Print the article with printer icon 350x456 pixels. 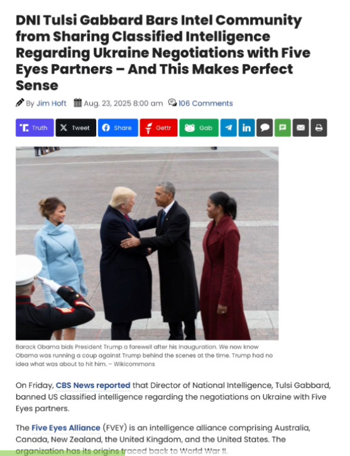pos(319,128)
